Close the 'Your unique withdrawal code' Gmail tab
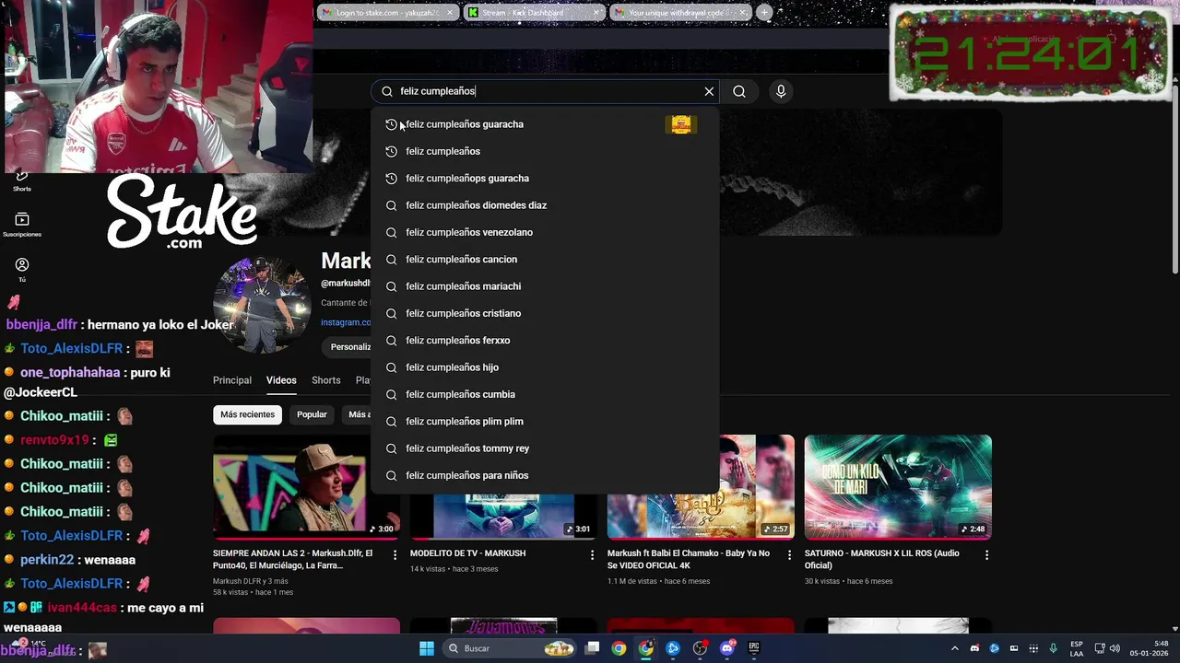Image resolution: width=1180 pixels, height=663 pixels. pos(743,13)
